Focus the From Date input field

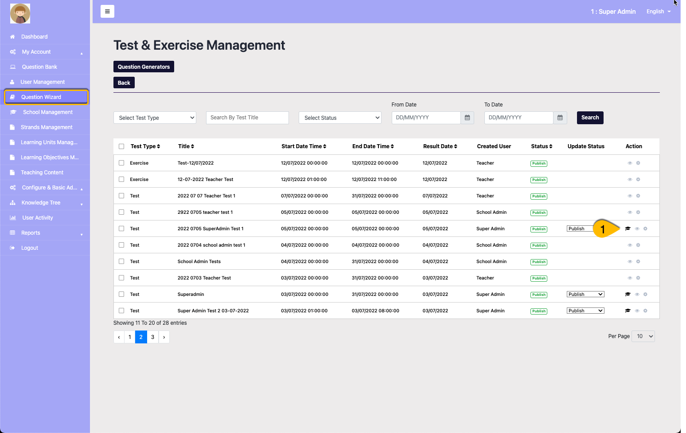click(426, 118)
